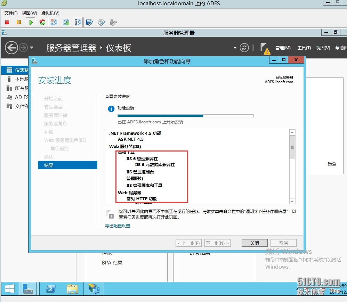
Task: Reset the VM with red-green circular arrow icon
Action: [42, 22]
